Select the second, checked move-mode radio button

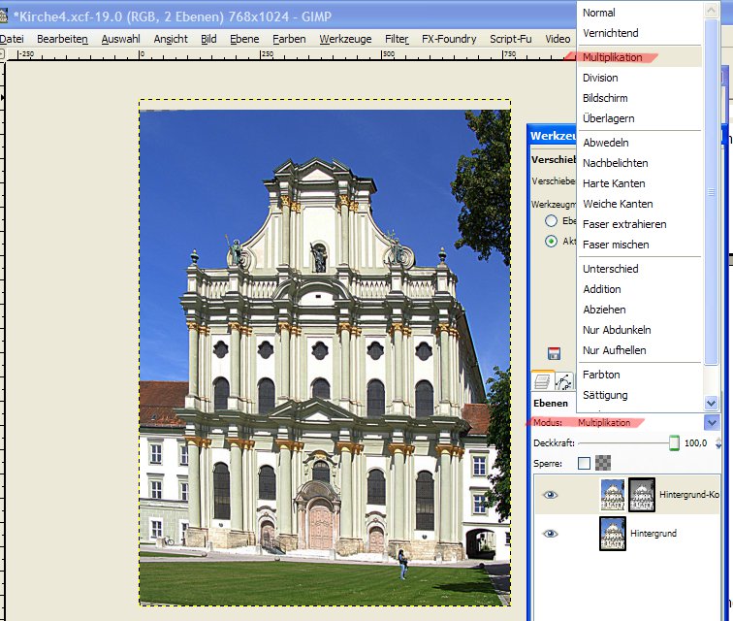coord(551,241)
